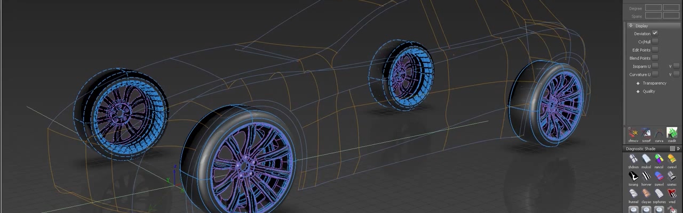Viewport: 683px width, 213px height.
Task: Enable the Edit Points checkbox
Action: (655, 50)
